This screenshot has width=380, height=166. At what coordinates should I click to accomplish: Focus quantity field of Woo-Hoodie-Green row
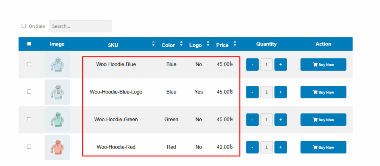click(x=266, y=120)
